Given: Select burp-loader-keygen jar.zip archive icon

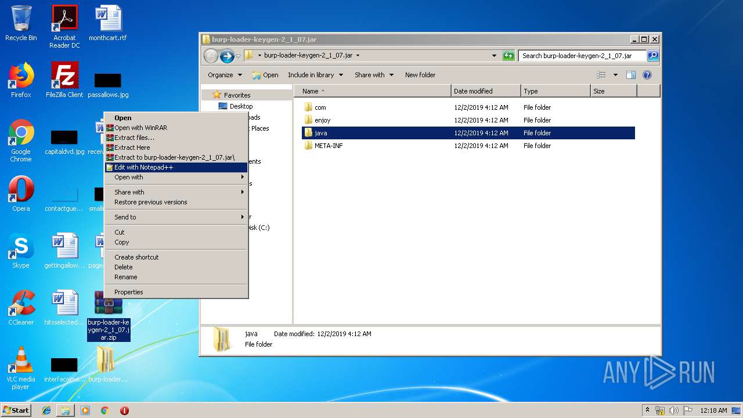Looking at the screenshot, I should [x=109, y=316].
